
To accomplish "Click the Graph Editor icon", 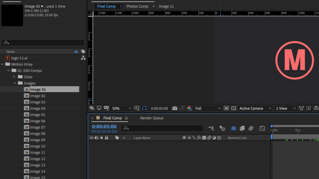I will (262, 128).
